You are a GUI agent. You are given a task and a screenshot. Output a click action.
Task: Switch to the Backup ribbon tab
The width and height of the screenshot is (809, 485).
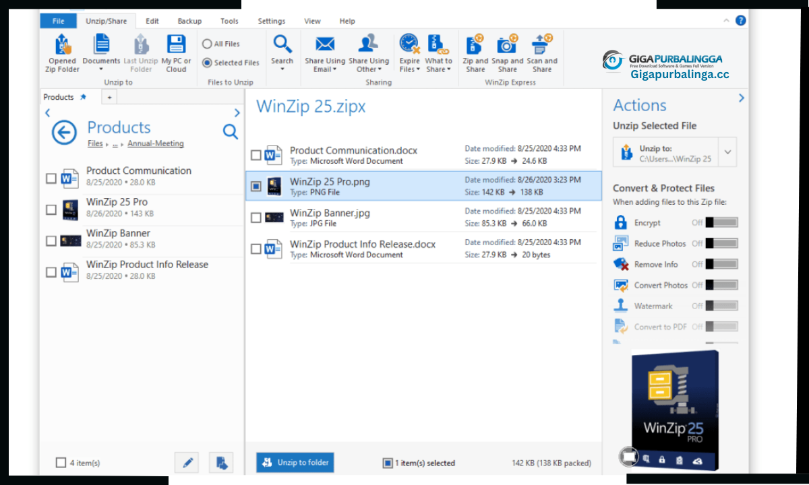point(189,21)
